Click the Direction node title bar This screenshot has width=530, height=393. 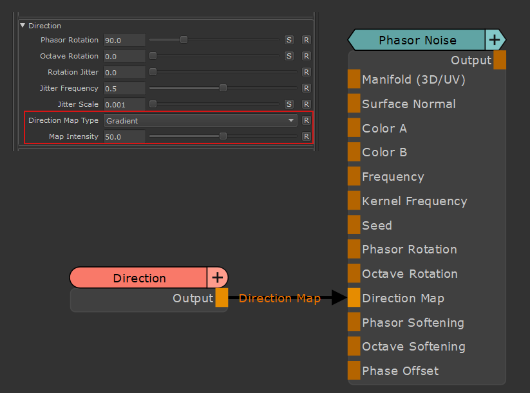click(x=139, y=278)
